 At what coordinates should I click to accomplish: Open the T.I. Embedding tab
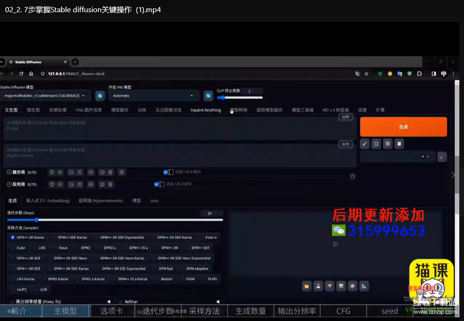pyautogui.click(x=48, y=201)
